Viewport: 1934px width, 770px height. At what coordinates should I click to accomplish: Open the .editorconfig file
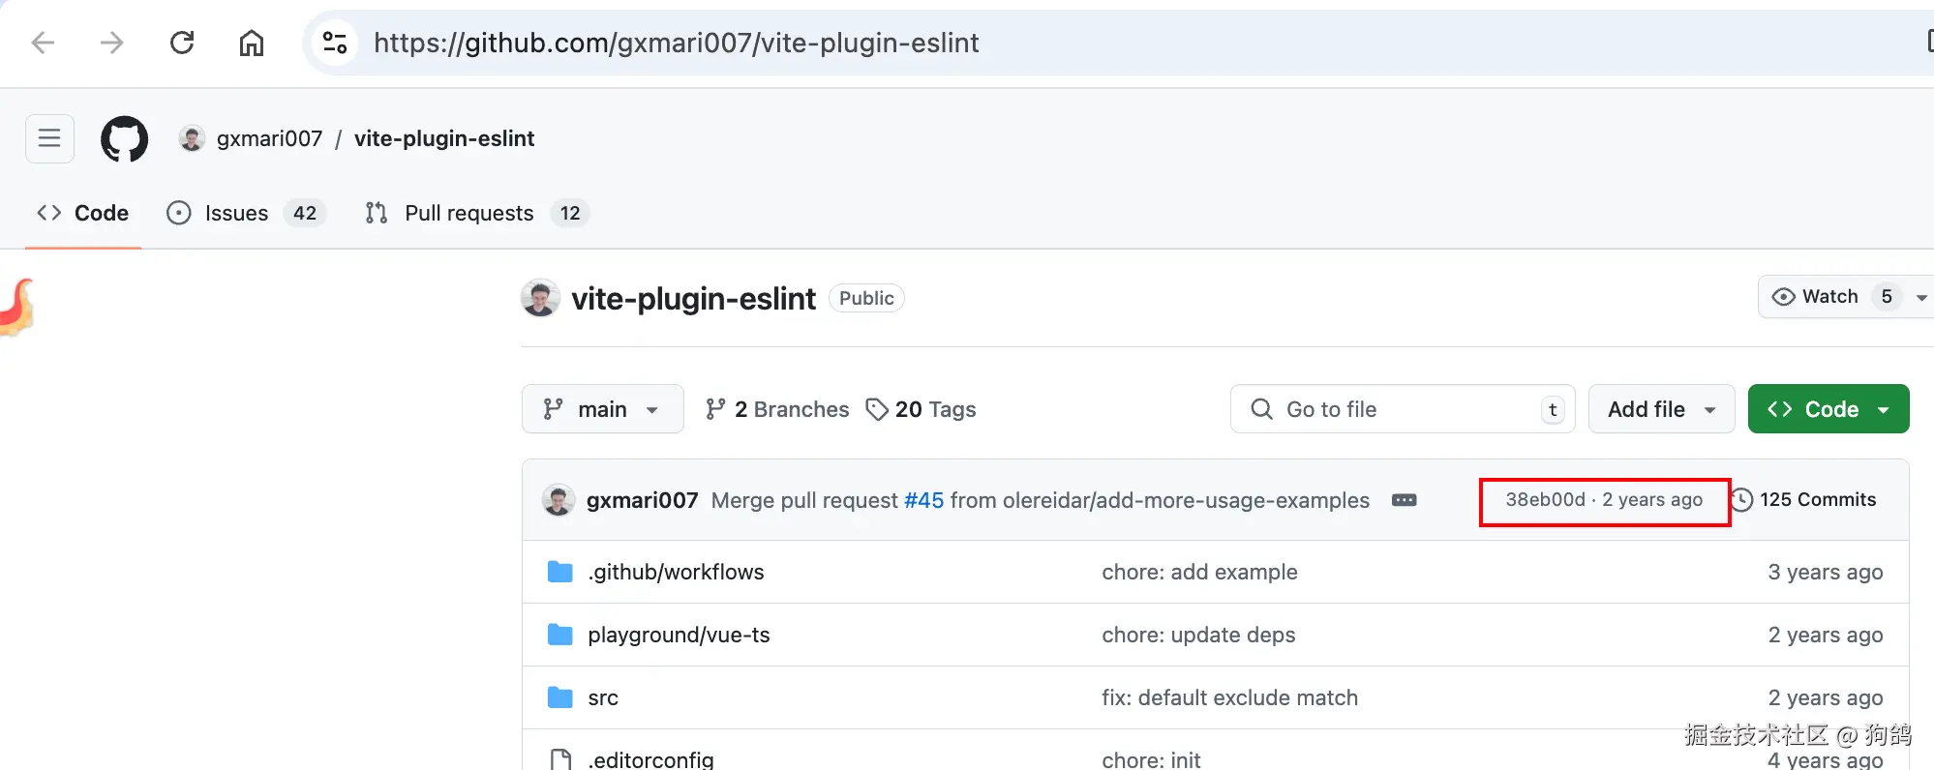point(650,759)
